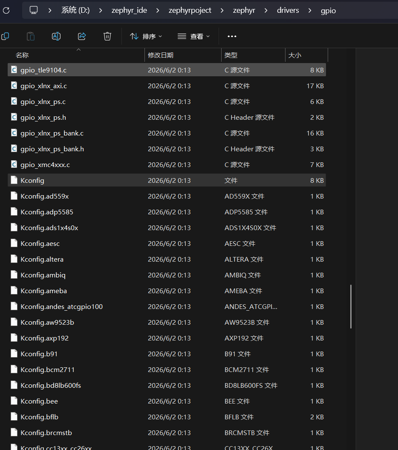398x450 pixels.
Task: Go to zephyr folder in the breadcrumb
Action: [x=244, y=11]
